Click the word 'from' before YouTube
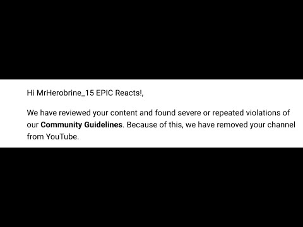This screenshot has height=227, width=303. click(x=35, y=137)
